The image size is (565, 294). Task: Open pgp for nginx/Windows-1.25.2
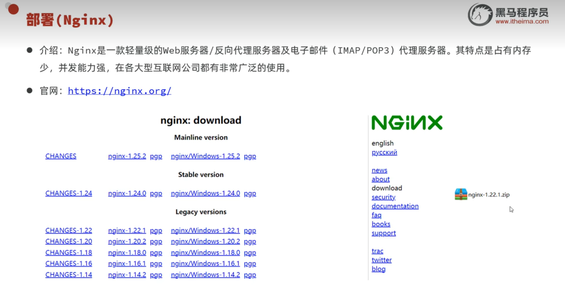(250, 156)
